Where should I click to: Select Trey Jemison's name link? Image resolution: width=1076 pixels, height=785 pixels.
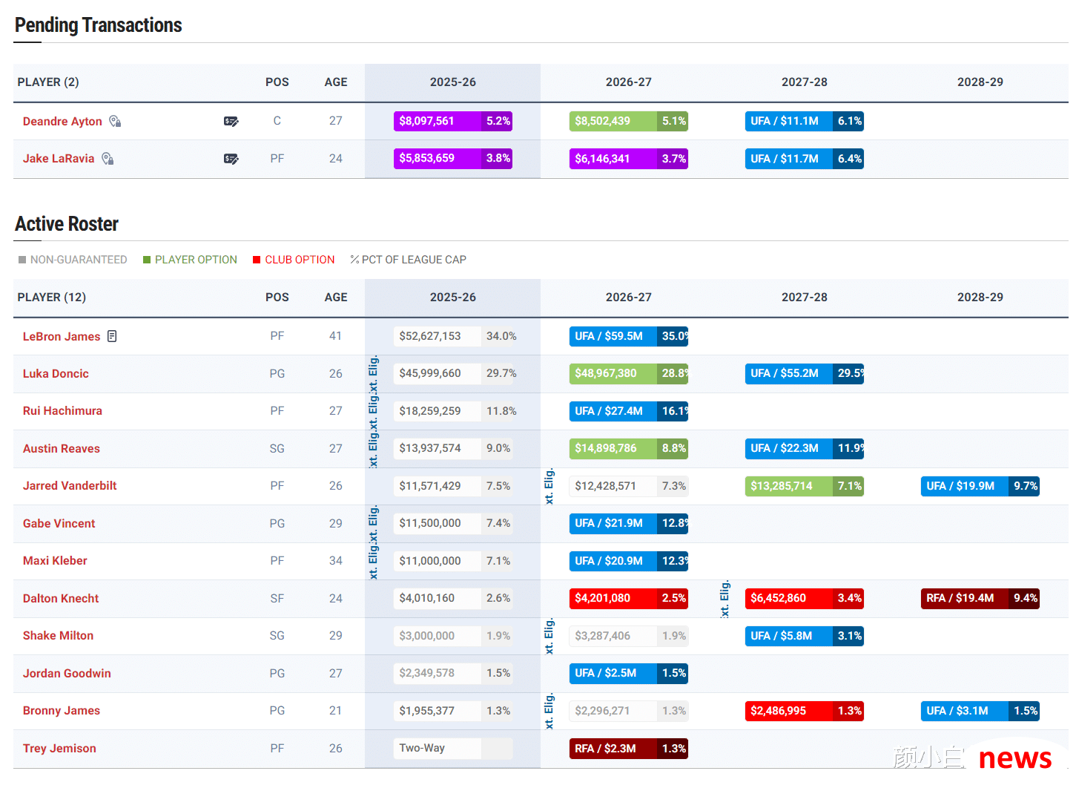[x=59, y=748]
